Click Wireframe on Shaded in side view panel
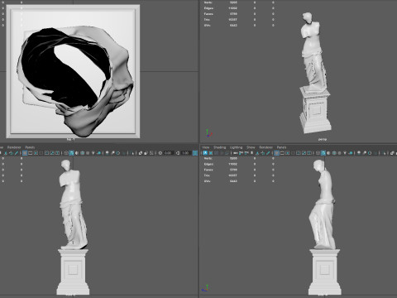Viewport: 397px width, 298px height. (x=334, y=153)
